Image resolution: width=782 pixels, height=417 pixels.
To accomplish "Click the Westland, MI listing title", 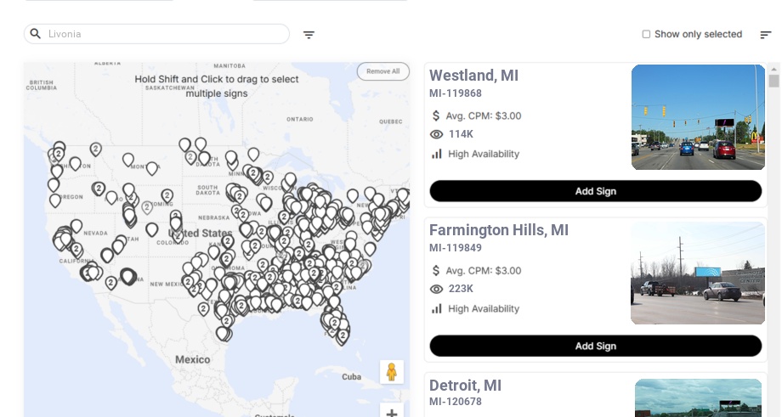I will tap(473, 76).
